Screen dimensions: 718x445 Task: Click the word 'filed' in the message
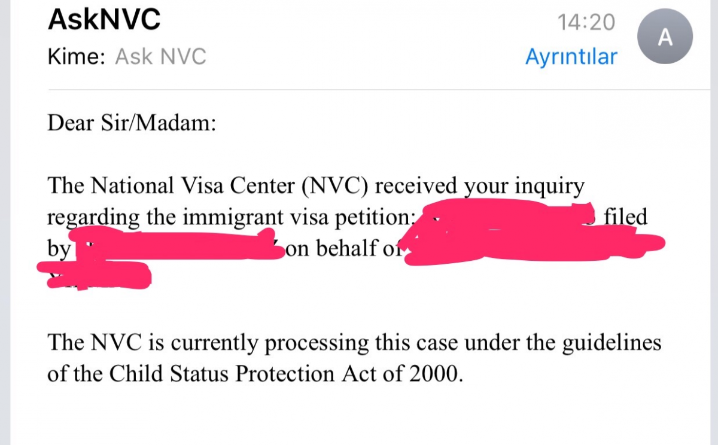(625, 217)
